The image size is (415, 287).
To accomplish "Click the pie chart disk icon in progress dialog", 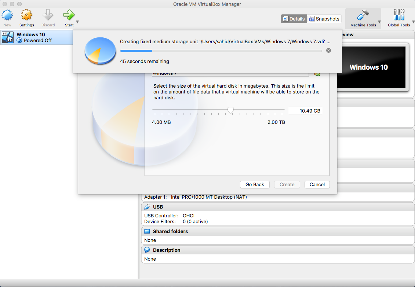I will pyautogui.click(x=100, y=51).
